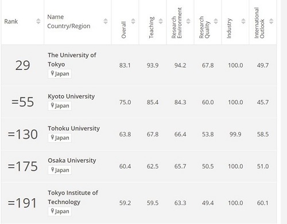Viewport: 287px width, 224px height.
Task: Open Tohoku University profile link
Action: [73, 128]
